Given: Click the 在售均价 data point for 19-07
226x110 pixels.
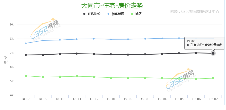Looking at the screenshot, I should [213, 53].
